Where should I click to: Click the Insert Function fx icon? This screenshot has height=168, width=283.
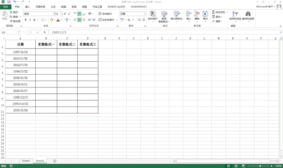(44, 32)
